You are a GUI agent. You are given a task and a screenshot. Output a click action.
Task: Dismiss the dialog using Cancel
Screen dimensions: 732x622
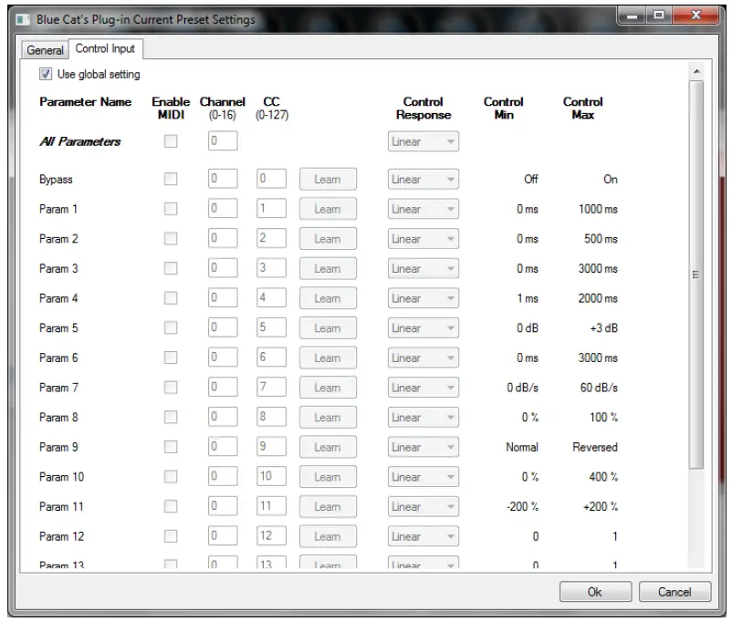coord(674,591)
